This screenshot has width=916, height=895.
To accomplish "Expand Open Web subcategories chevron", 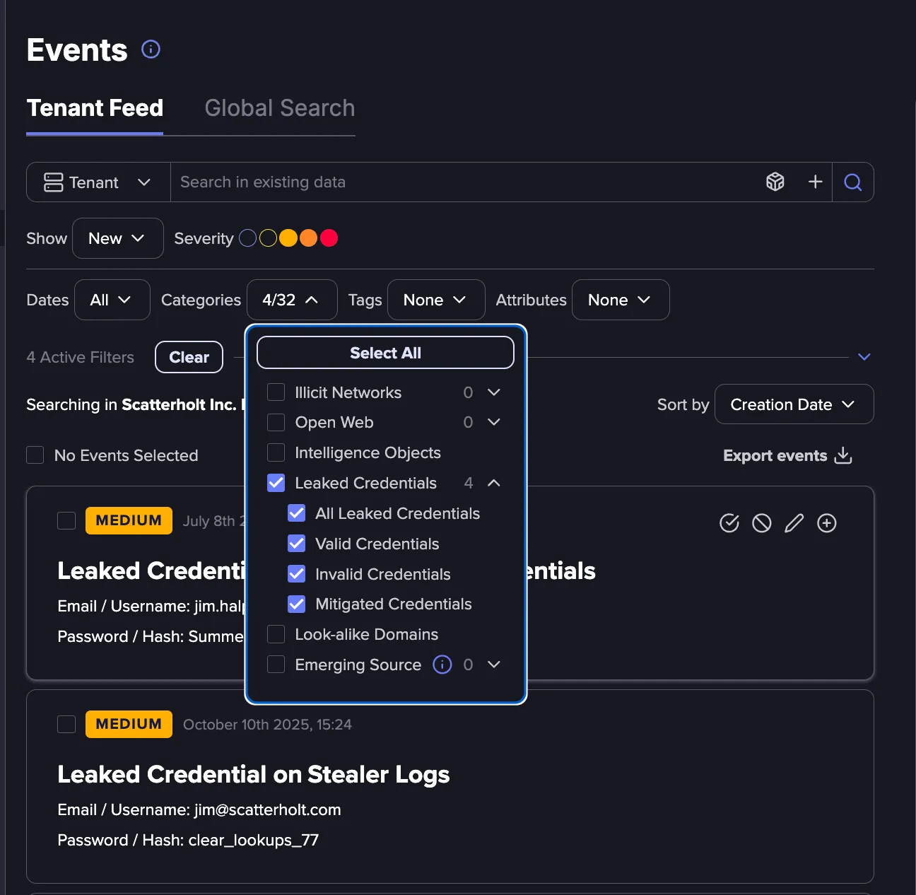I will coord(494,422).
